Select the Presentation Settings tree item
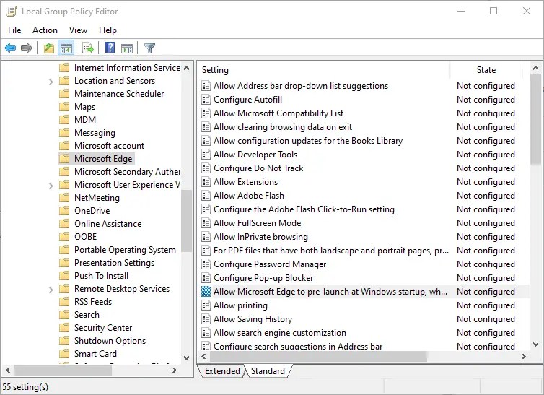544x395 pixels. click(x=114, y=263)
